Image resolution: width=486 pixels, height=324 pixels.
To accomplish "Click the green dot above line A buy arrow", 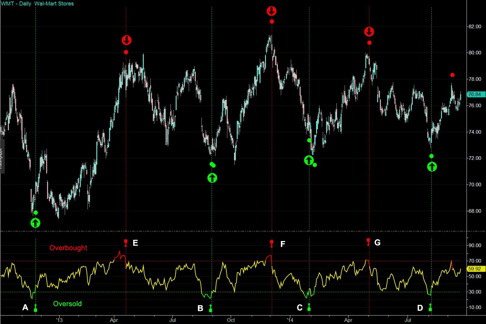I will point(36,213).
